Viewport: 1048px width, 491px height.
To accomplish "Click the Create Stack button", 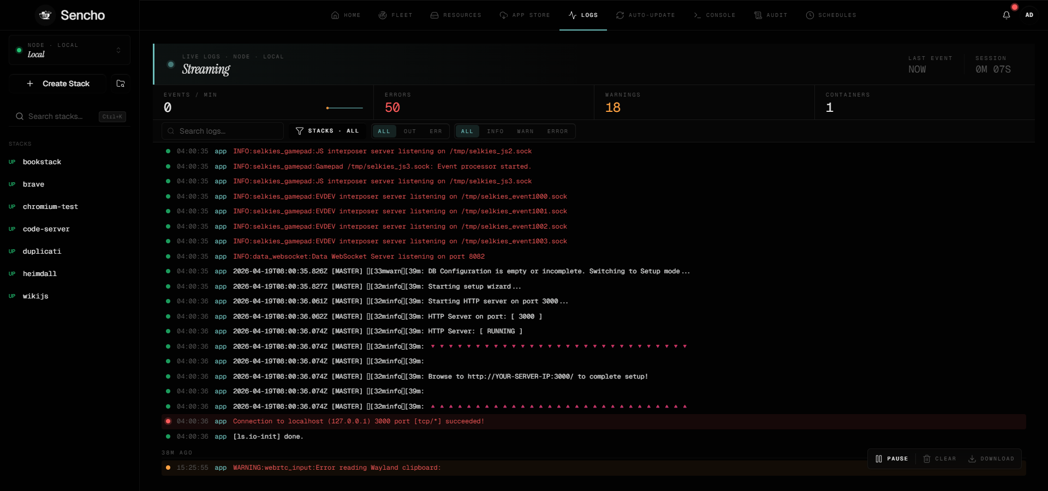I will click(57, 83).
